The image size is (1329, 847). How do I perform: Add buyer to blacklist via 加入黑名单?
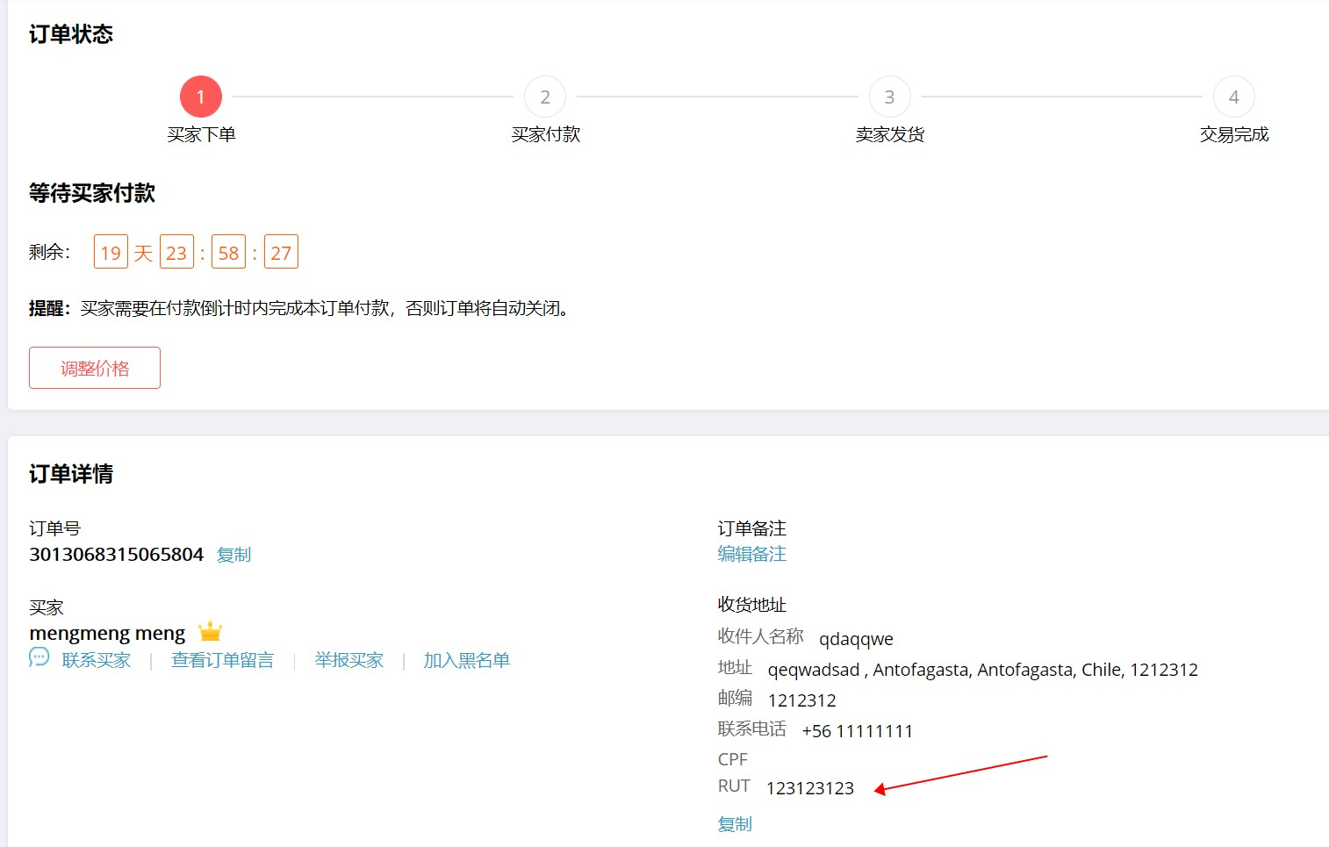point(466,659)
